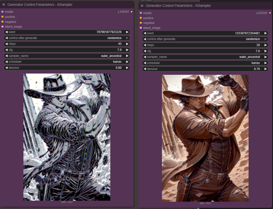Increase seed 125307972354481 with the right arrow
273x209 pixels.
[265, 33]
